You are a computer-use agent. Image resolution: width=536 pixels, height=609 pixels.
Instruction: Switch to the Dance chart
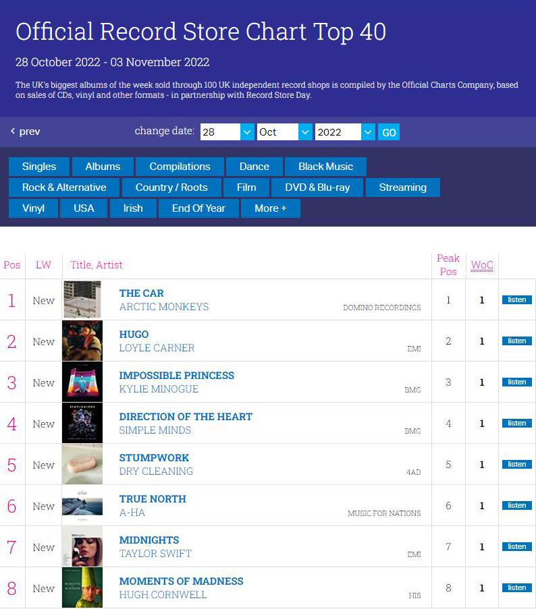[254, 167]
